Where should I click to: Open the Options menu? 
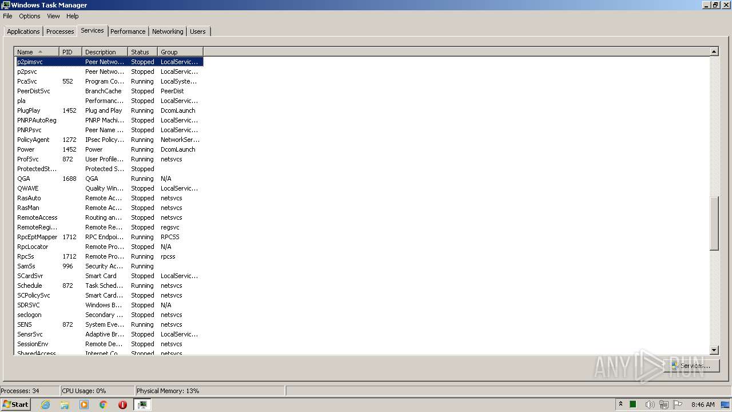30,16
